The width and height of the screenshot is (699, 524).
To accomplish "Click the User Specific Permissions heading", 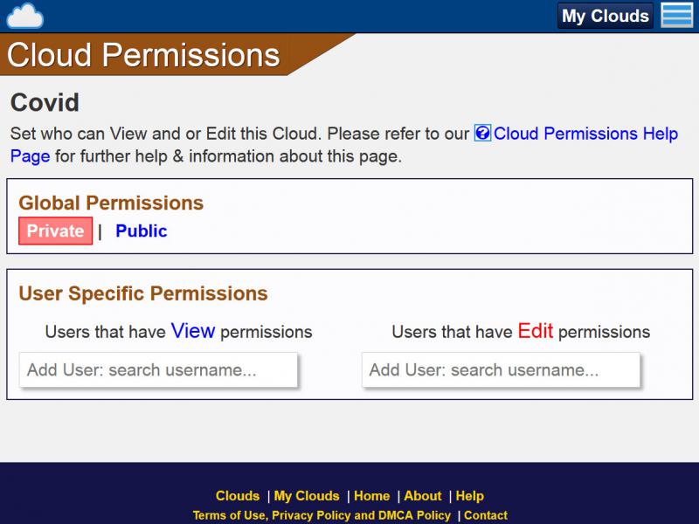I will point(143,293).
